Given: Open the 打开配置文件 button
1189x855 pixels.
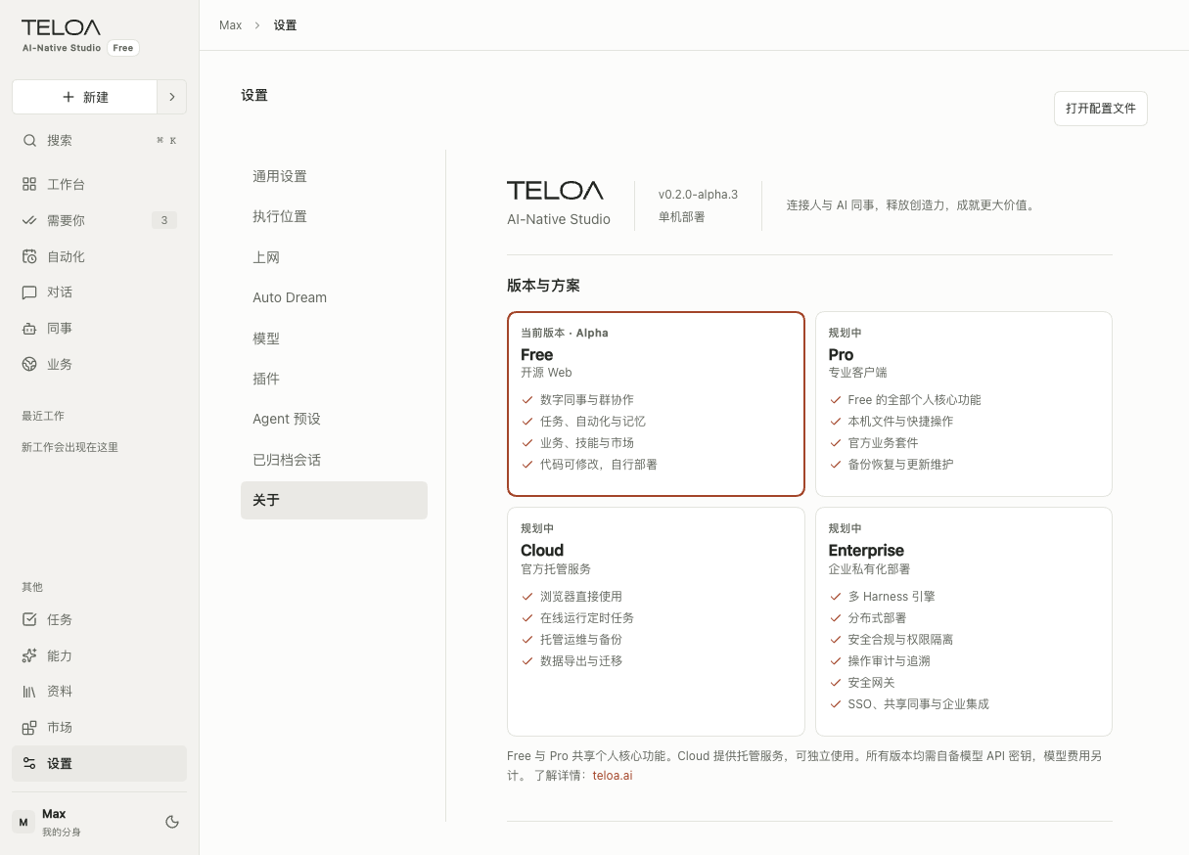Looking at the screenshot, I should 1101,109.
